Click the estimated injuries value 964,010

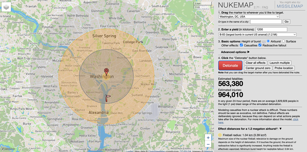(231, 95)
